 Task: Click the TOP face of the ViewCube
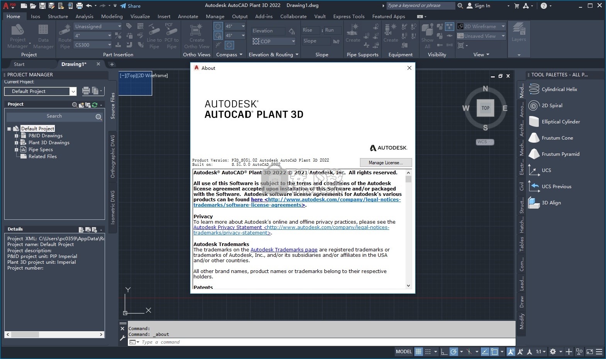point(485,108)
